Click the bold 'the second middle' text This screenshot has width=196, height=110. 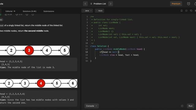click(34, 31)
